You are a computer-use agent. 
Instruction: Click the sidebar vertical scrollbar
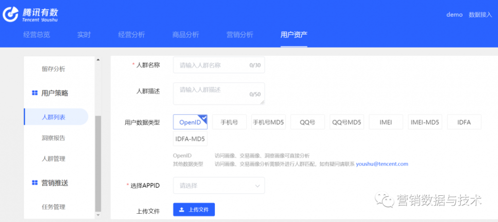98,160
